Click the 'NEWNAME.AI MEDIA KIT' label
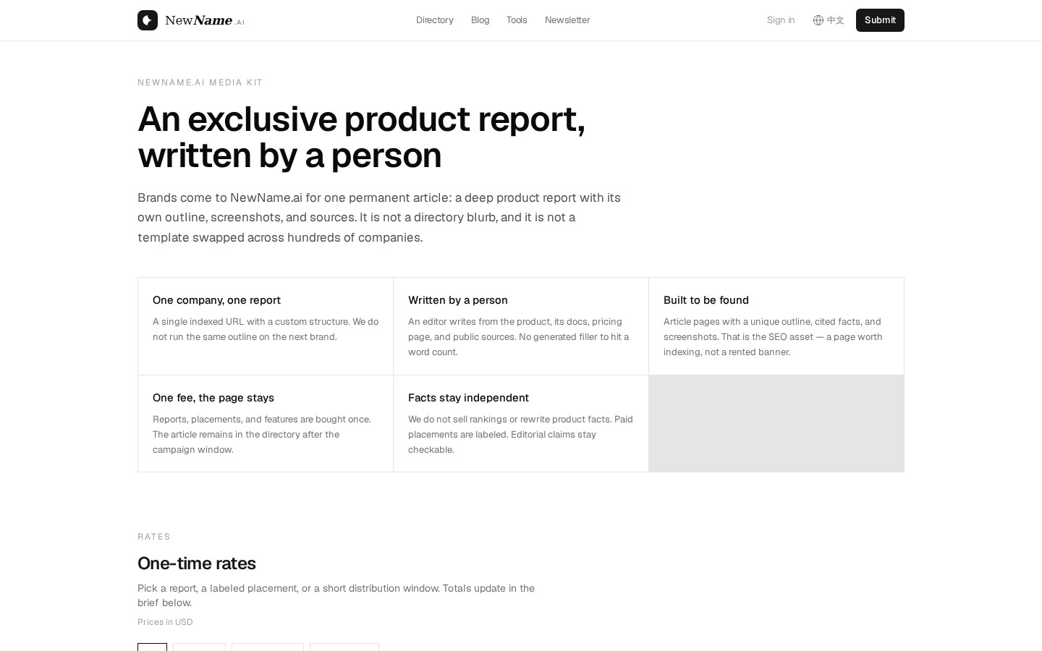This screenshot has width=1042, height=651. (x=200, y=82)
